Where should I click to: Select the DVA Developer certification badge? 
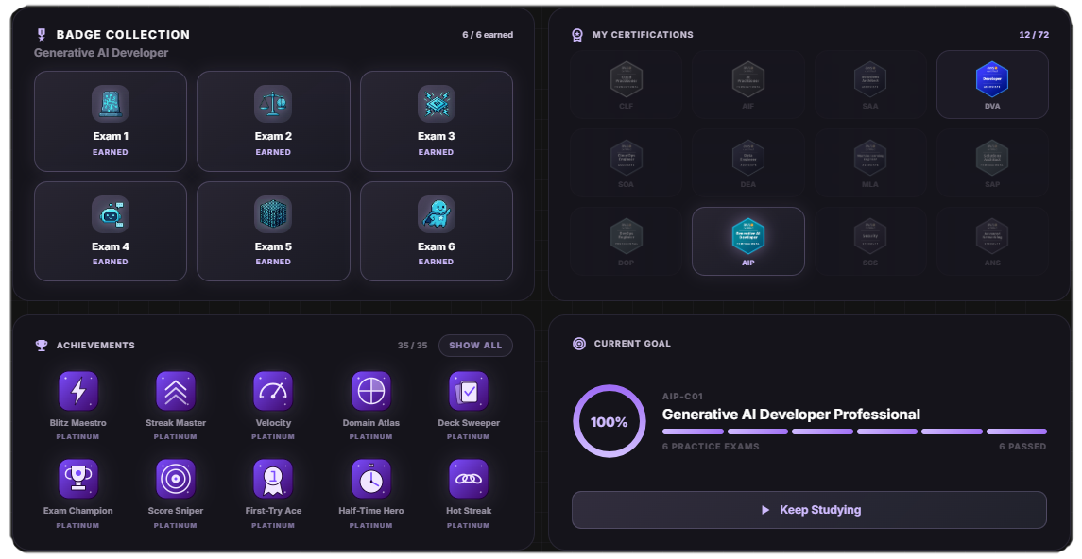tap(992, 85)
